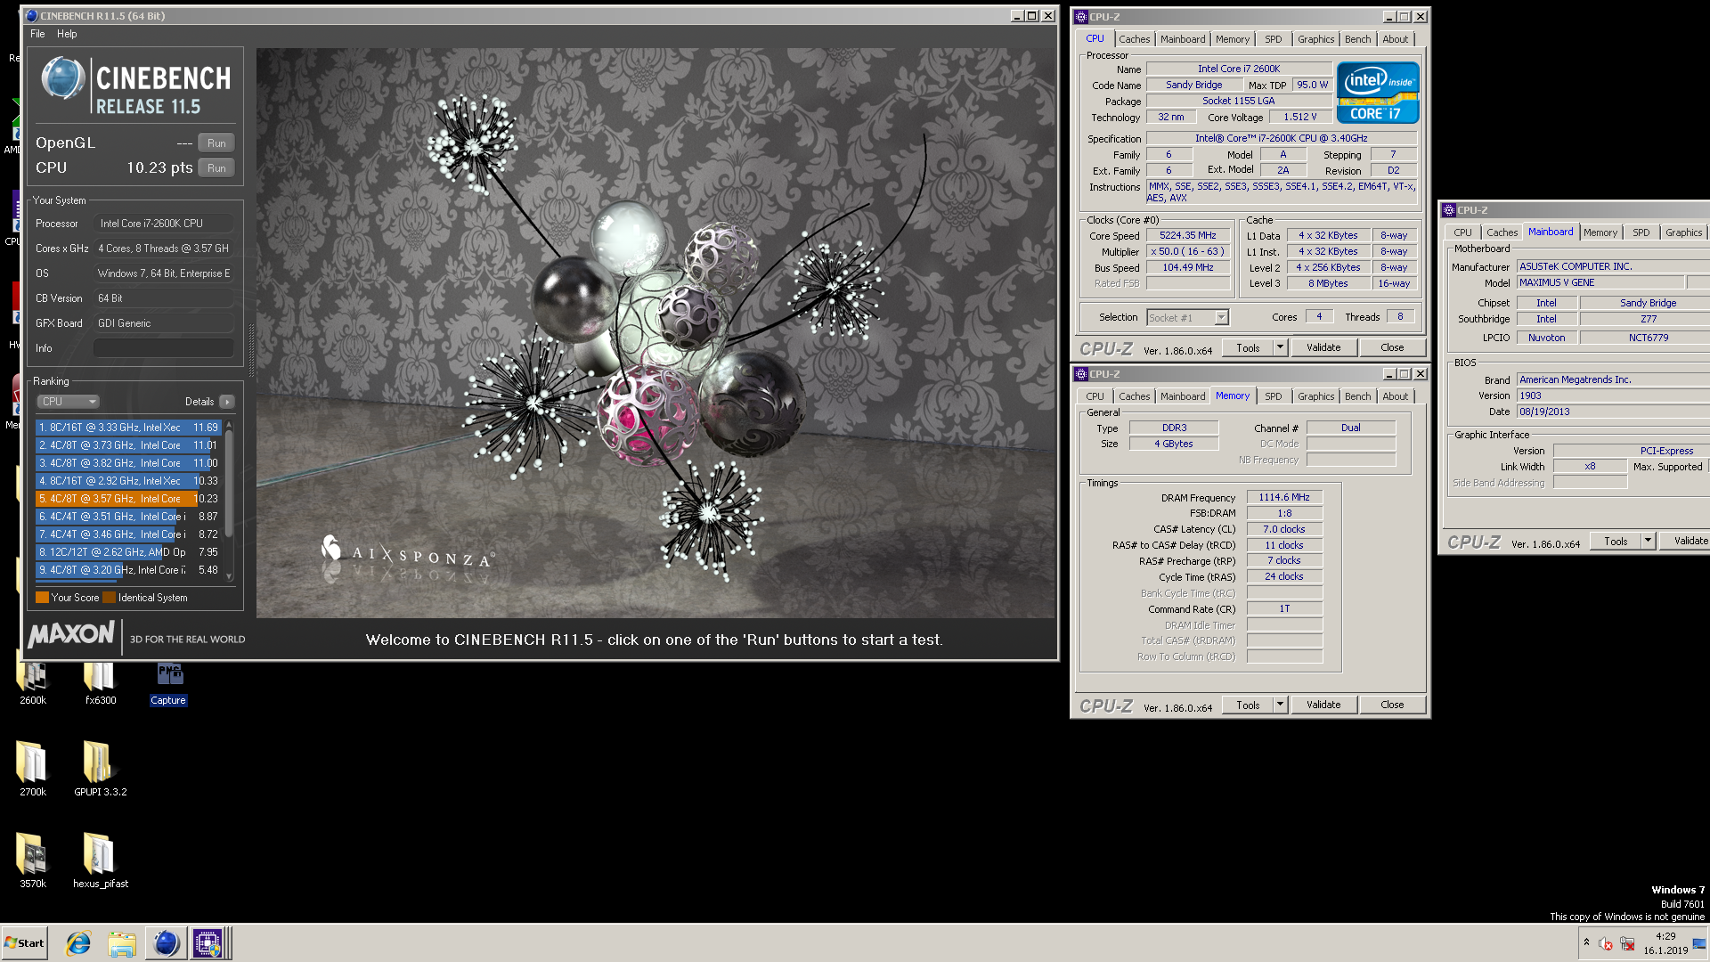Image resolution: width=1710 pixels, height=962 pixels.
Task: Click the DRAM Frequency value 1114.6 MHz
Action: click(x=1284, y=498)
